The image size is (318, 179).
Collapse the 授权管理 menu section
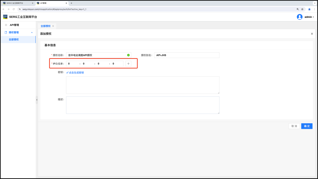point(32,32)
